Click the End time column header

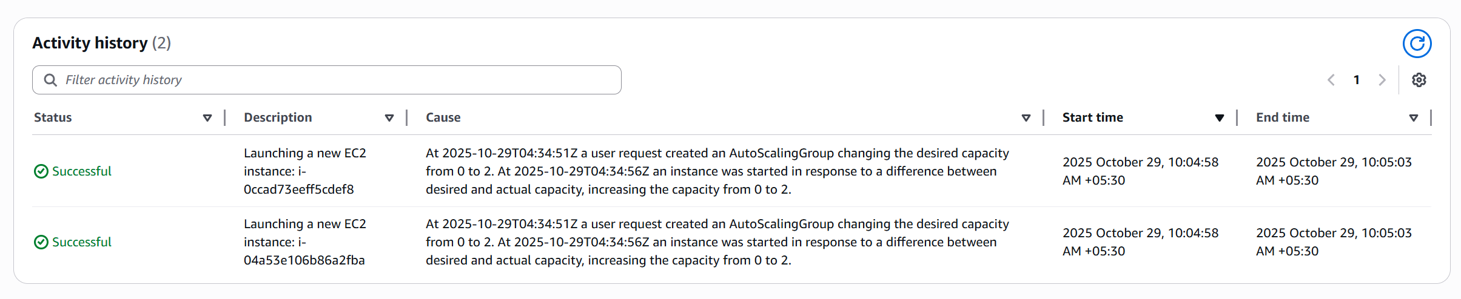coord(1283,117)
